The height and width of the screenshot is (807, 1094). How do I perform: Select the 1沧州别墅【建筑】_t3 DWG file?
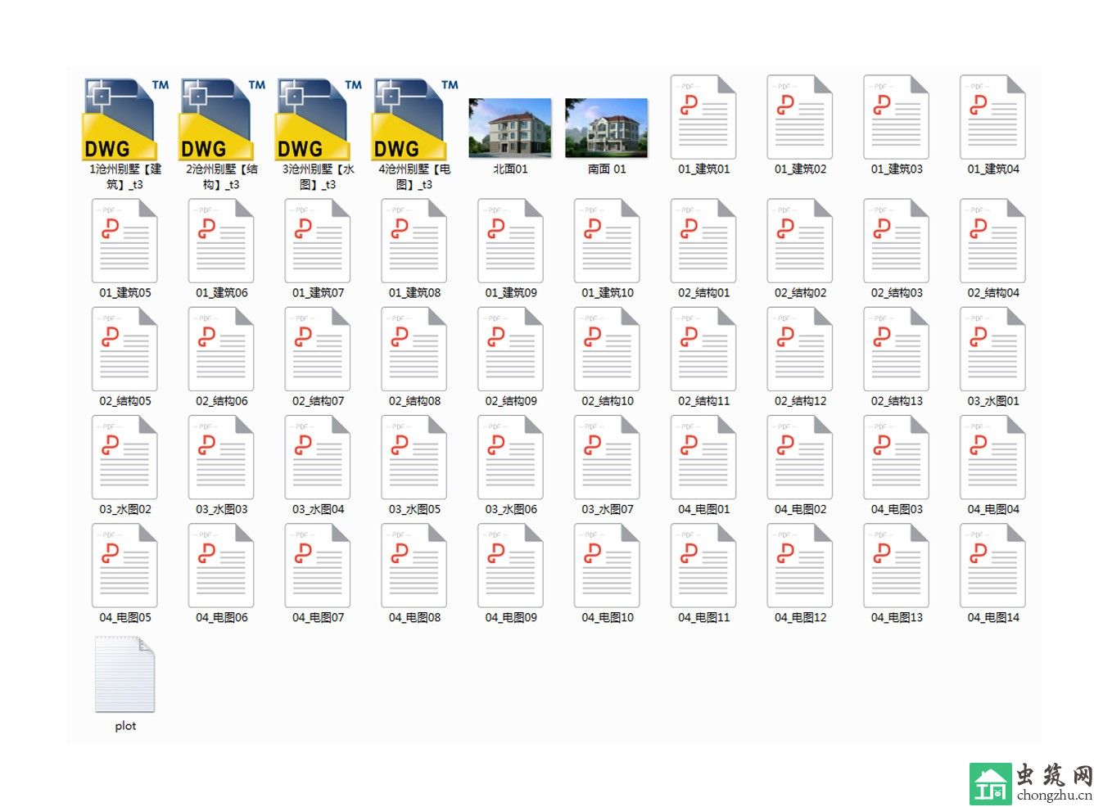124,120
